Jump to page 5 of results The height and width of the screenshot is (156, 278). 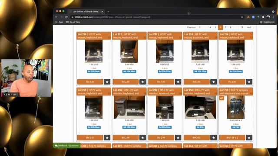point(215,27)
